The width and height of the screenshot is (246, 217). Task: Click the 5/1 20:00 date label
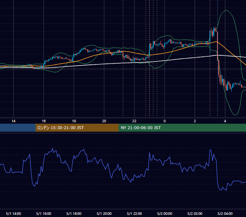[104, 213]
